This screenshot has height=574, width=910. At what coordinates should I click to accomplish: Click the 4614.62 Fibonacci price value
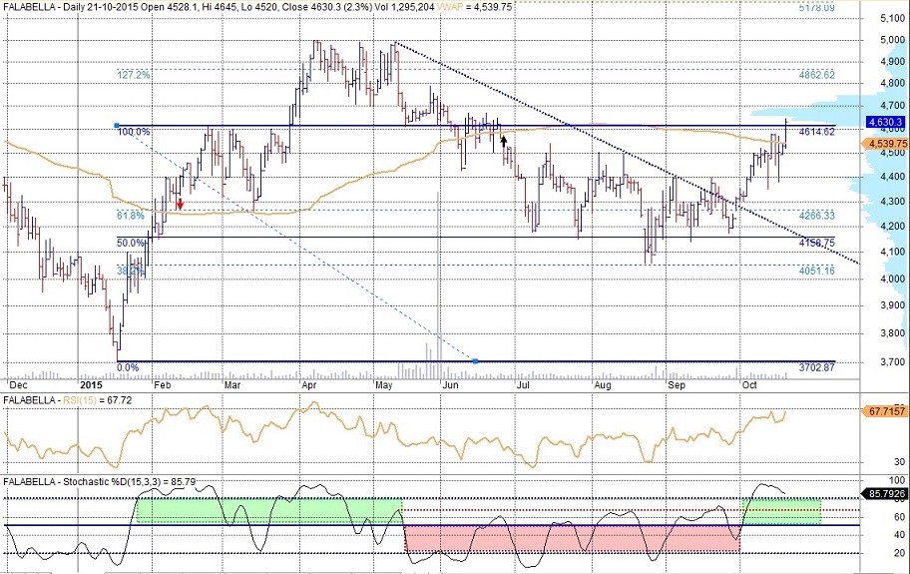point(816,132)
